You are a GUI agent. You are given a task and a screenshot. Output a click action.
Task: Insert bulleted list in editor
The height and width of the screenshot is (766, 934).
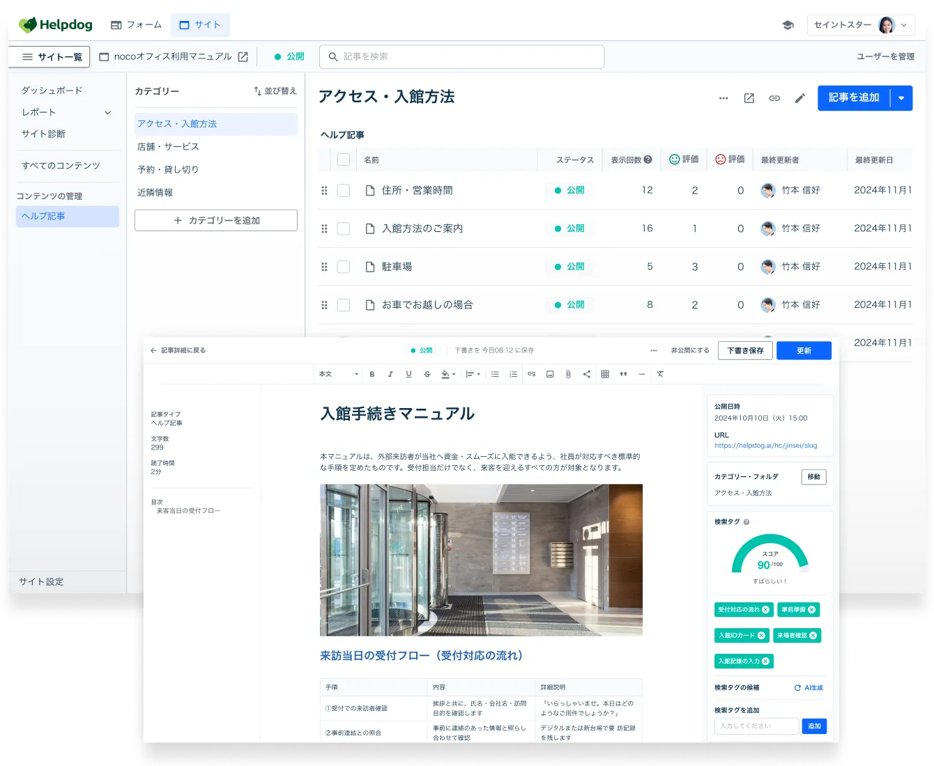495,375
